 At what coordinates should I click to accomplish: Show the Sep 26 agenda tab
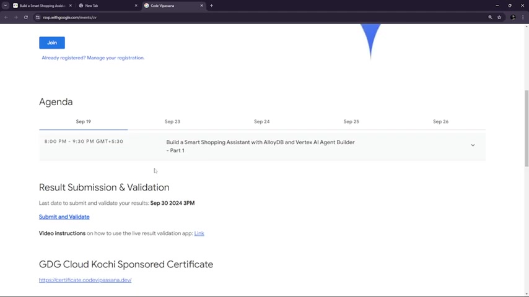tap(440, 122)
